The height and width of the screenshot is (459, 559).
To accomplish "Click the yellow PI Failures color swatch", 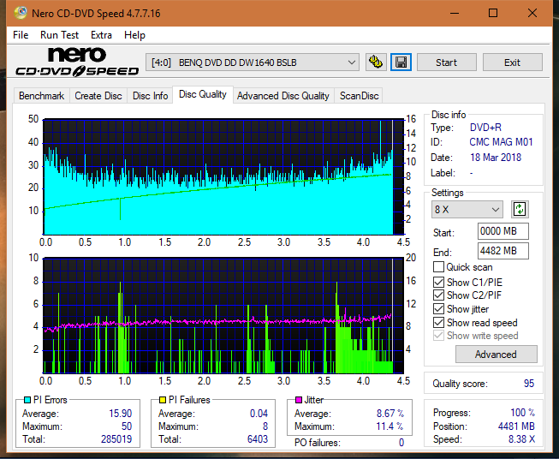I will tap(163, 400).
